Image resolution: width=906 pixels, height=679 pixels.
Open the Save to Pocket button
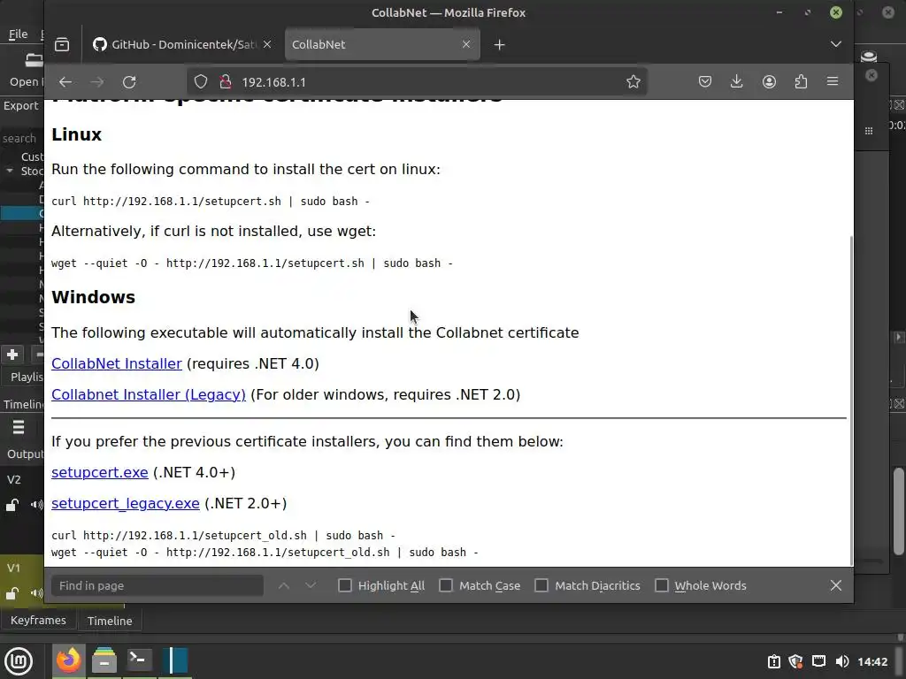click(x=705, y=82)
